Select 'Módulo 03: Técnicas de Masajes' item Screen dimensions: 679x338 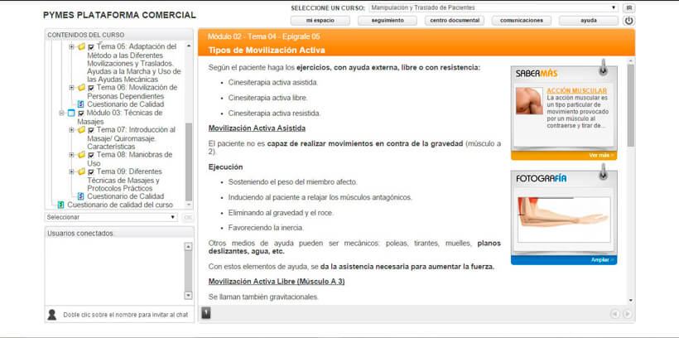click(x=120, y=118)
